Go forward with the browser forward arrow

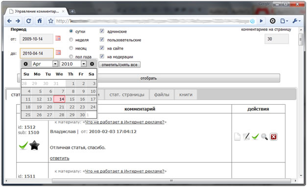click(x=18, y=21)
